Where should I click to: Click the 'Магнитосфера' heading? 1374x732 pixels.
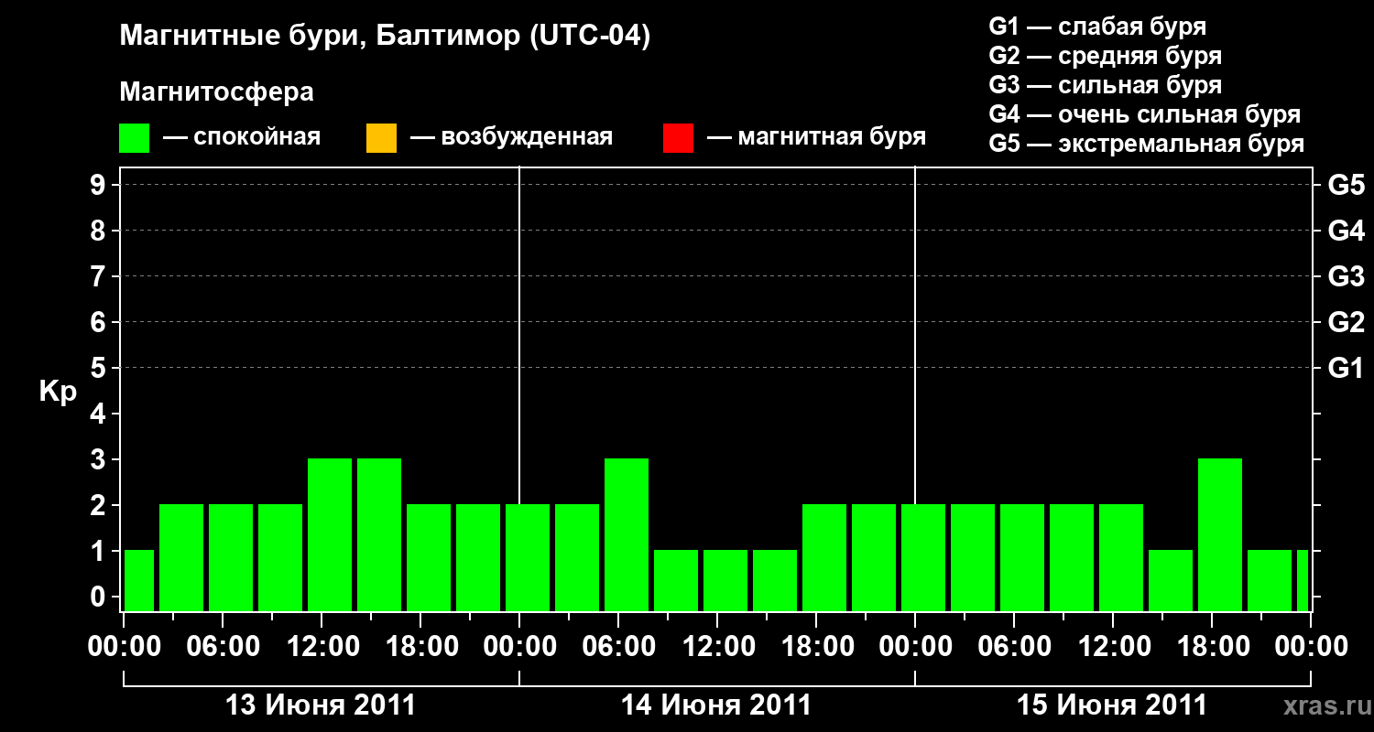pyautogui.click(x=216, y=92)
